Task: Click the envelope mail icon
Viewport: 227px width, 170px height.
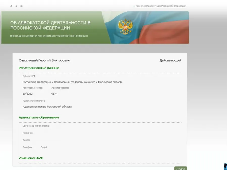Action: tap(21, 6)
